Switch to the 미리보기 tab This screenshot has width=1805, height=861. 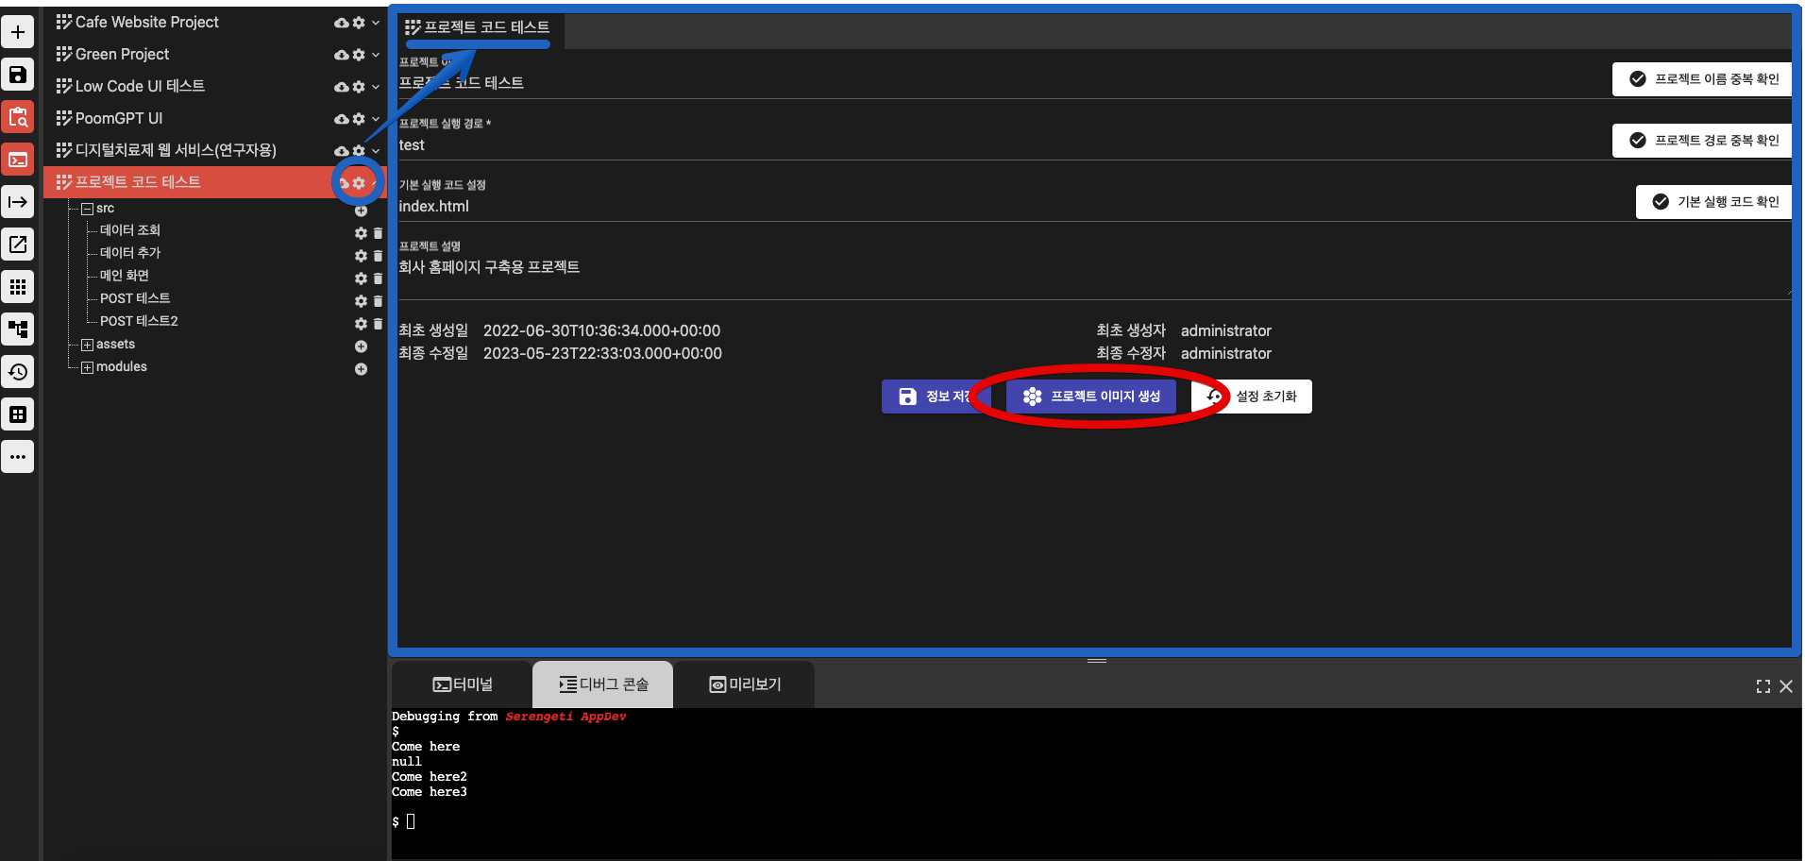coord(745,684)
